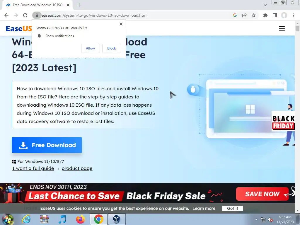
Task: Click the scrollbar down arrow
Action: 297,211
